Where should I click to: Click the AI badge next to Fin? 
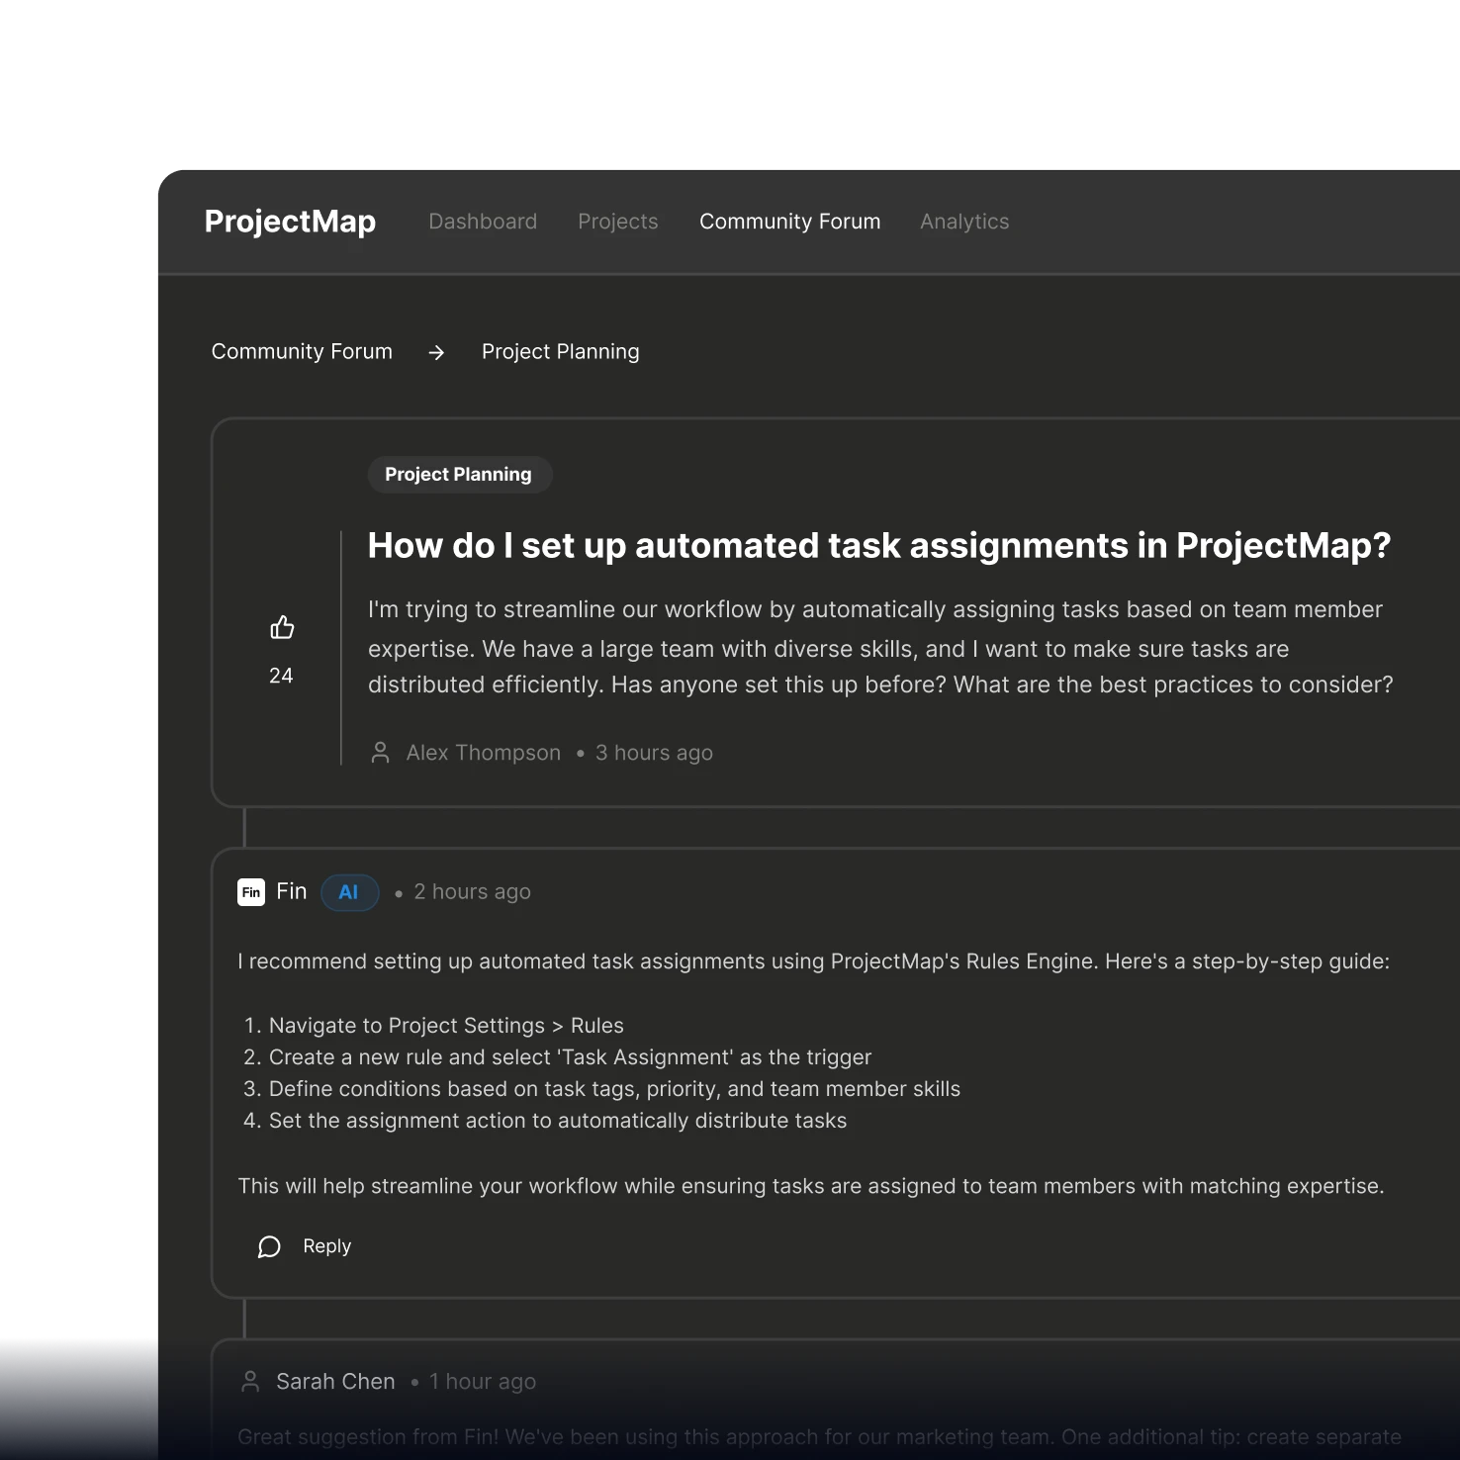click(x=349, y=892)
